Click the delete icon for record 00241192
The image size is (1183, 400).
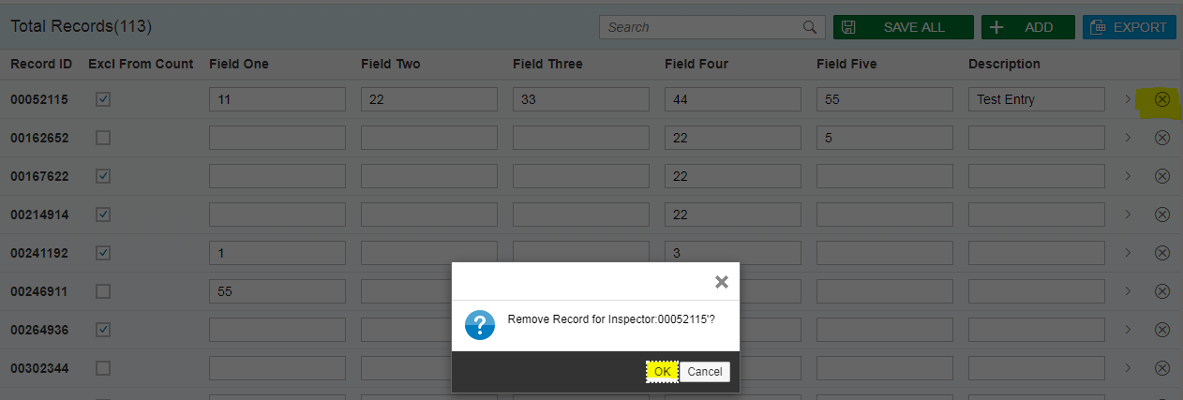click(1162, 253)
